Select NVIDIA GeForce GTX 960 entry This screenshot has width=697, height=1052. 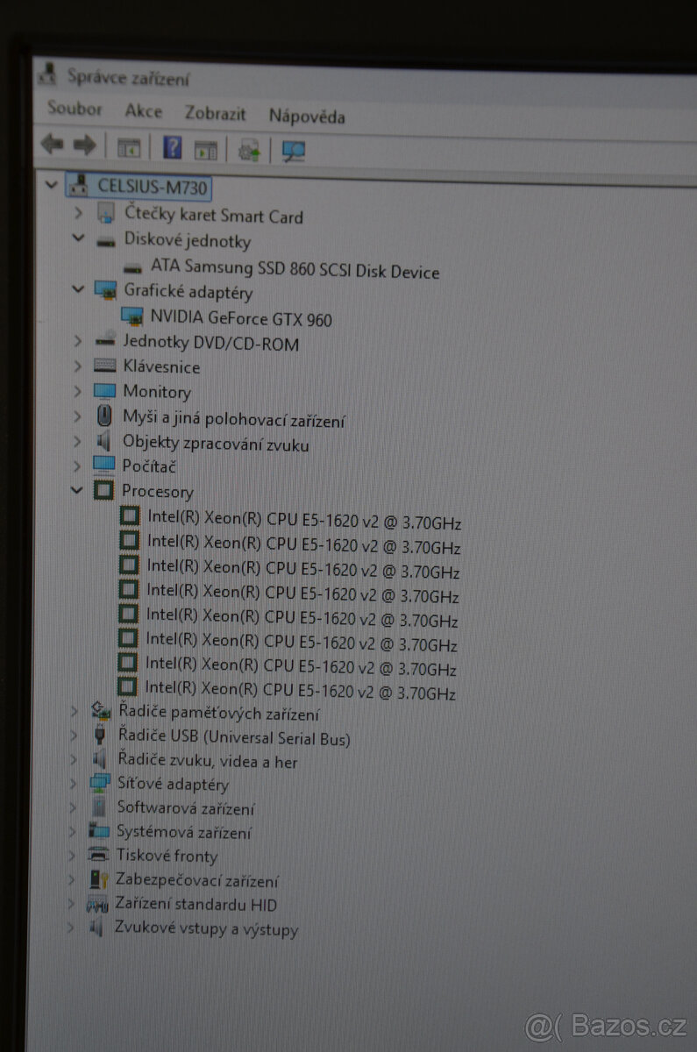point(241,318)
